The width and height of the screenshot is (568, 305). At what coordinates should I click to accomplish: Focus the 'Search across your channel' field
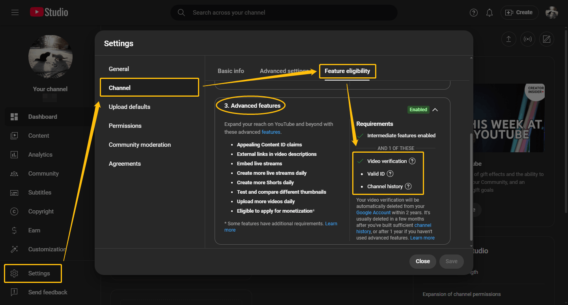pyautogui.click(x=284, y=13)
